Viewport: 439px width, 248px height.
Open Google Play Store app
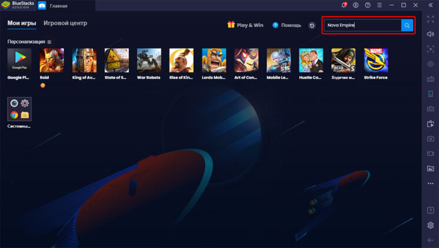19,60
